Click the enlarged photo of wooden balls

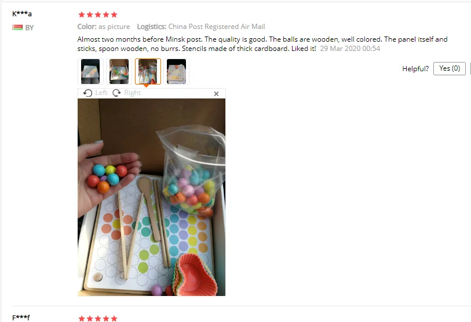pyautogui.click(x=151, y=197)
